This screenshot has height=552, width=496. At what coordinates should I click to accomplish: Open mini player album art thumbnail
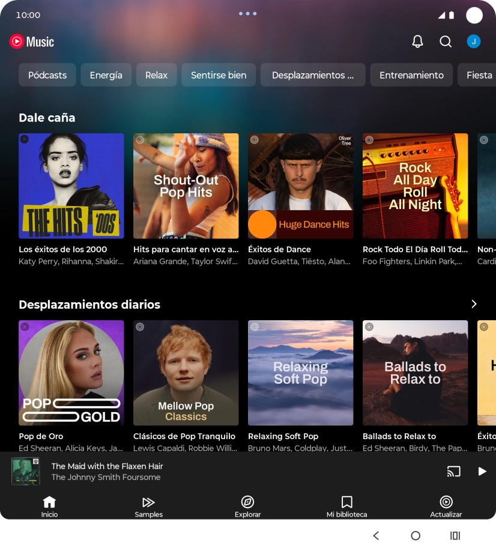coord(26,472)
